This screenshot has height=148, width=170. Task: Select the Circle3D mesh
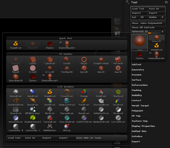click(x=33, y=69)
